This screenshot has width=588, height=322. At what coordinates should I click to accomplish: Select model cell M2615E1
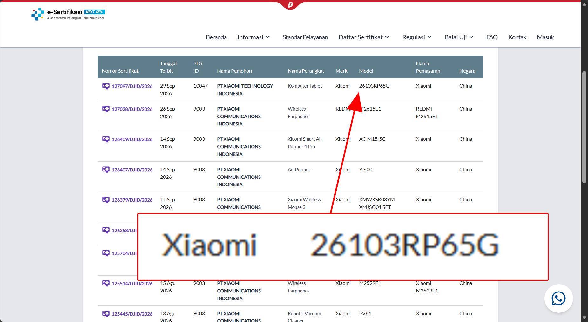coord(370,109)
